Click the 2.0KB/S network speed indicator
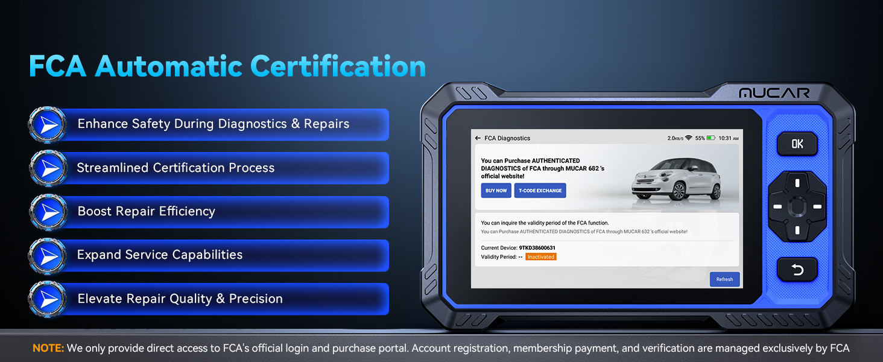 (675, 138)
